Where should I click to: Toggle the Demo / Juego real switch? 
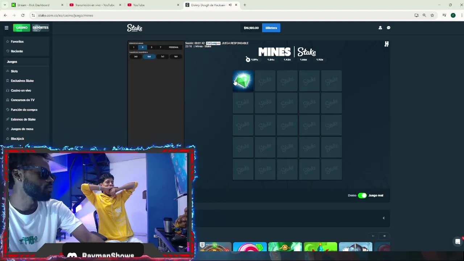click(362, 195)
